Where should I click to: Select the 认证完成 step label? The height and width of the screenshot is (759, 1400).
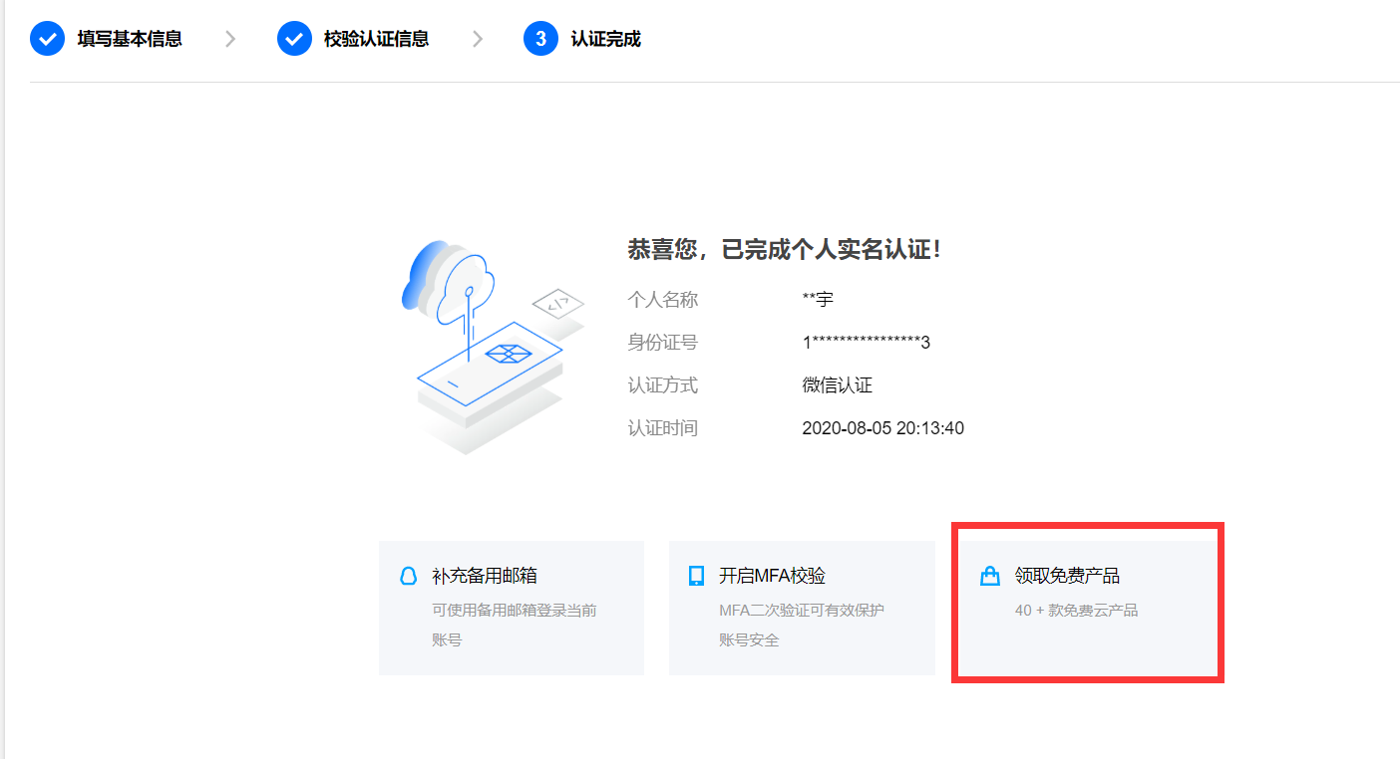coord(605,40)
